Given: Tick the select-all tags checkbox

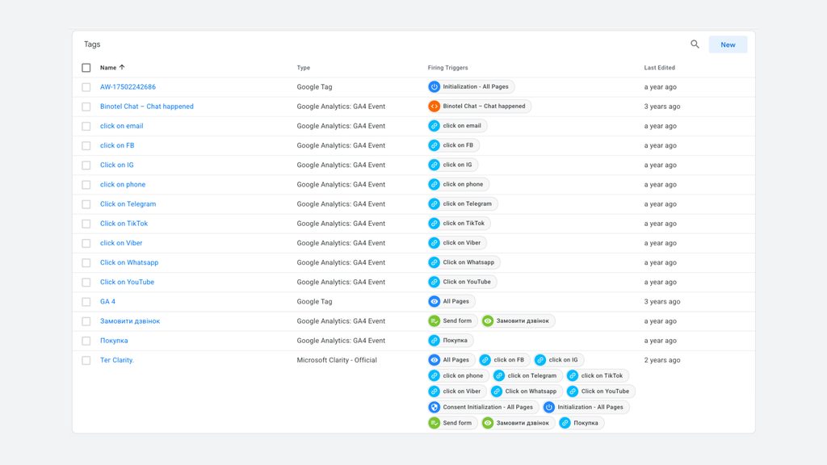Looking at the screenshot, I should 86,68.
